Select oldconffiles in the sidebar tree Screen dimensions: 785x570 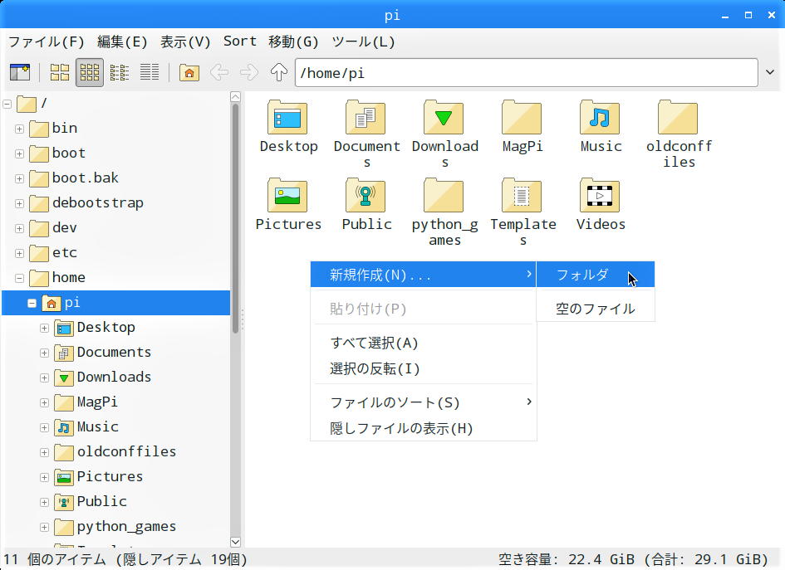[x=126, y=452]
